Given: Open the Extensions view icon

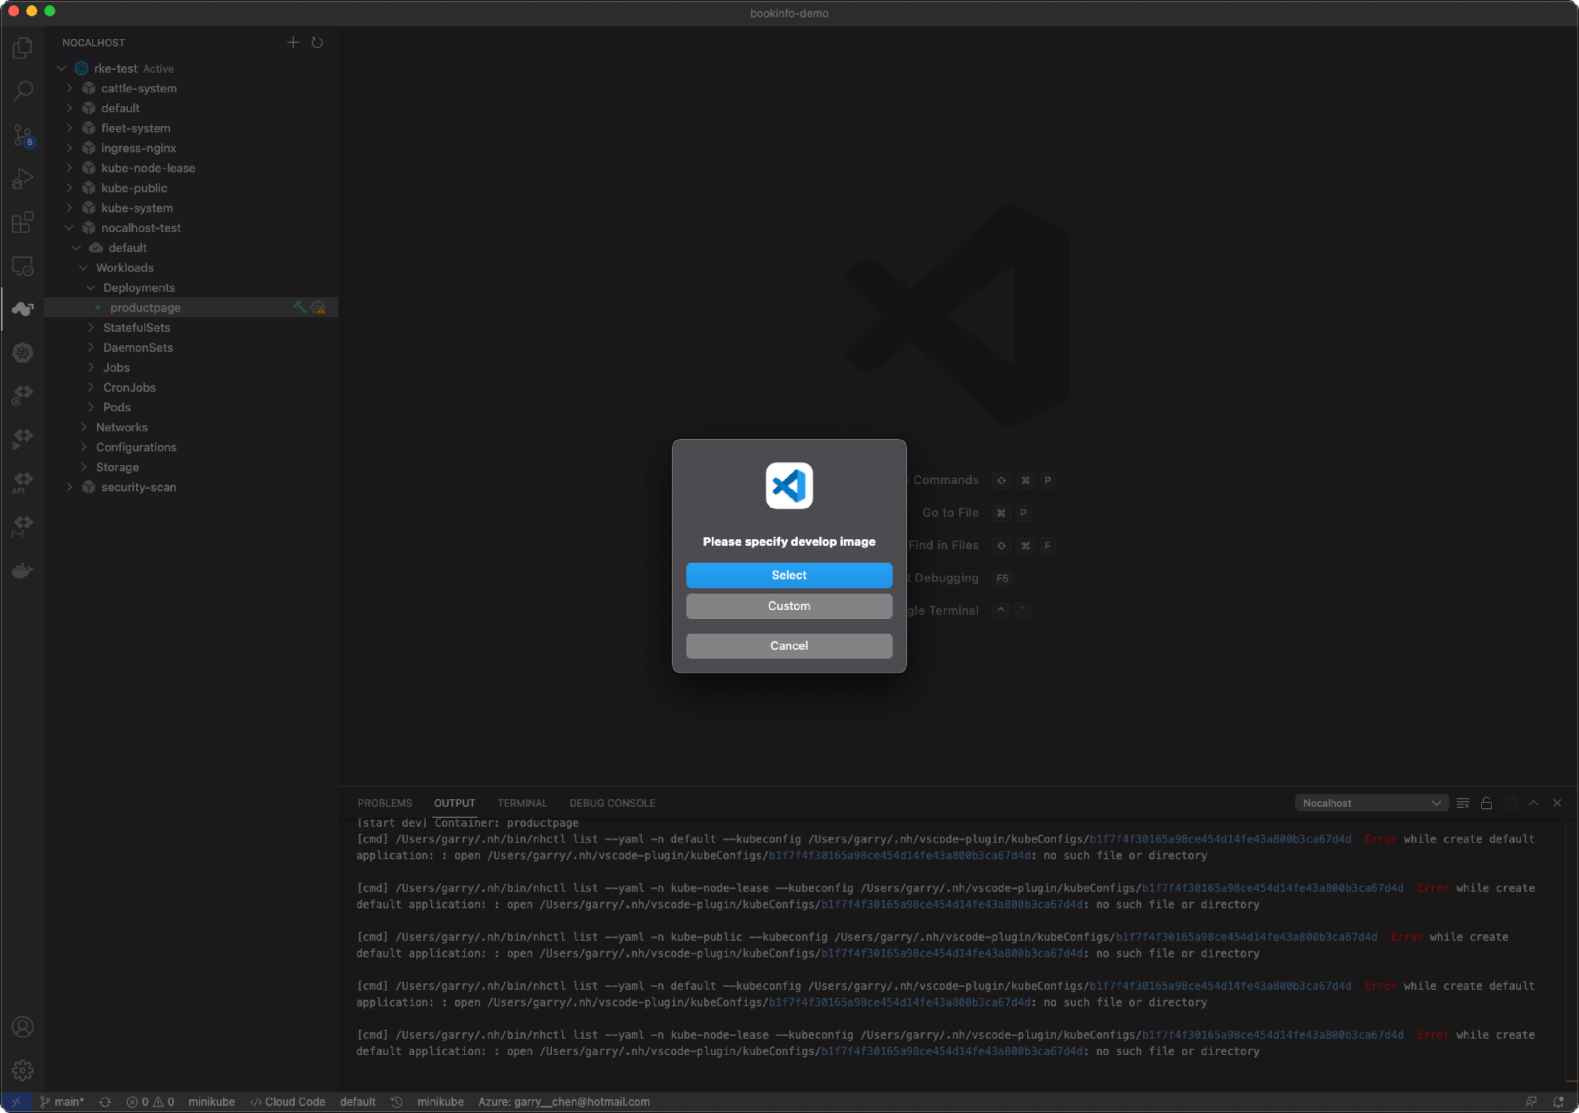Looking at the screenshot, I should tap(22, 222).
